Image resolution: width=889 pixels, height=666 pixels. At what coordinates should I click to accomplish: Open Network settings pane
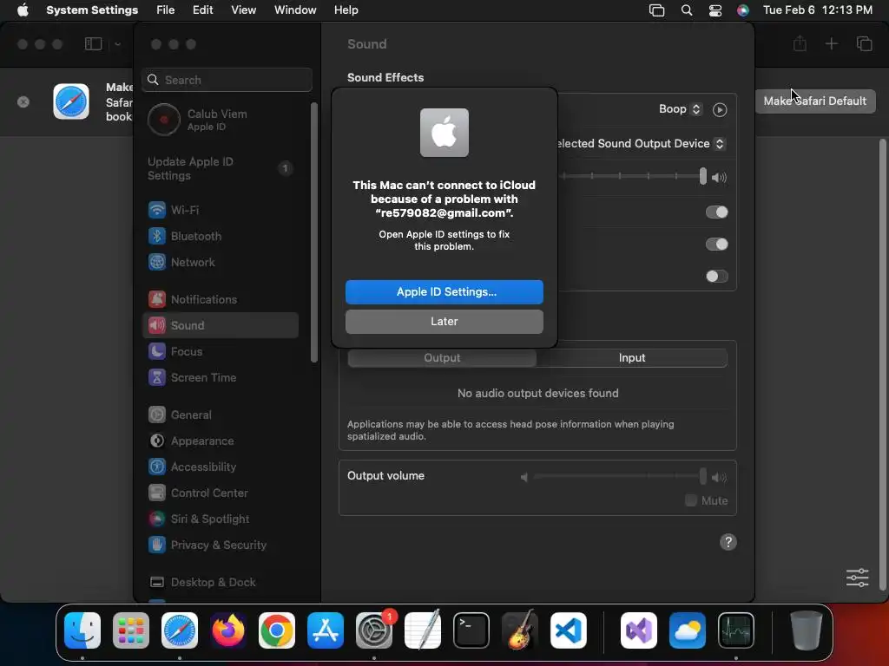(x=220, y=262)
